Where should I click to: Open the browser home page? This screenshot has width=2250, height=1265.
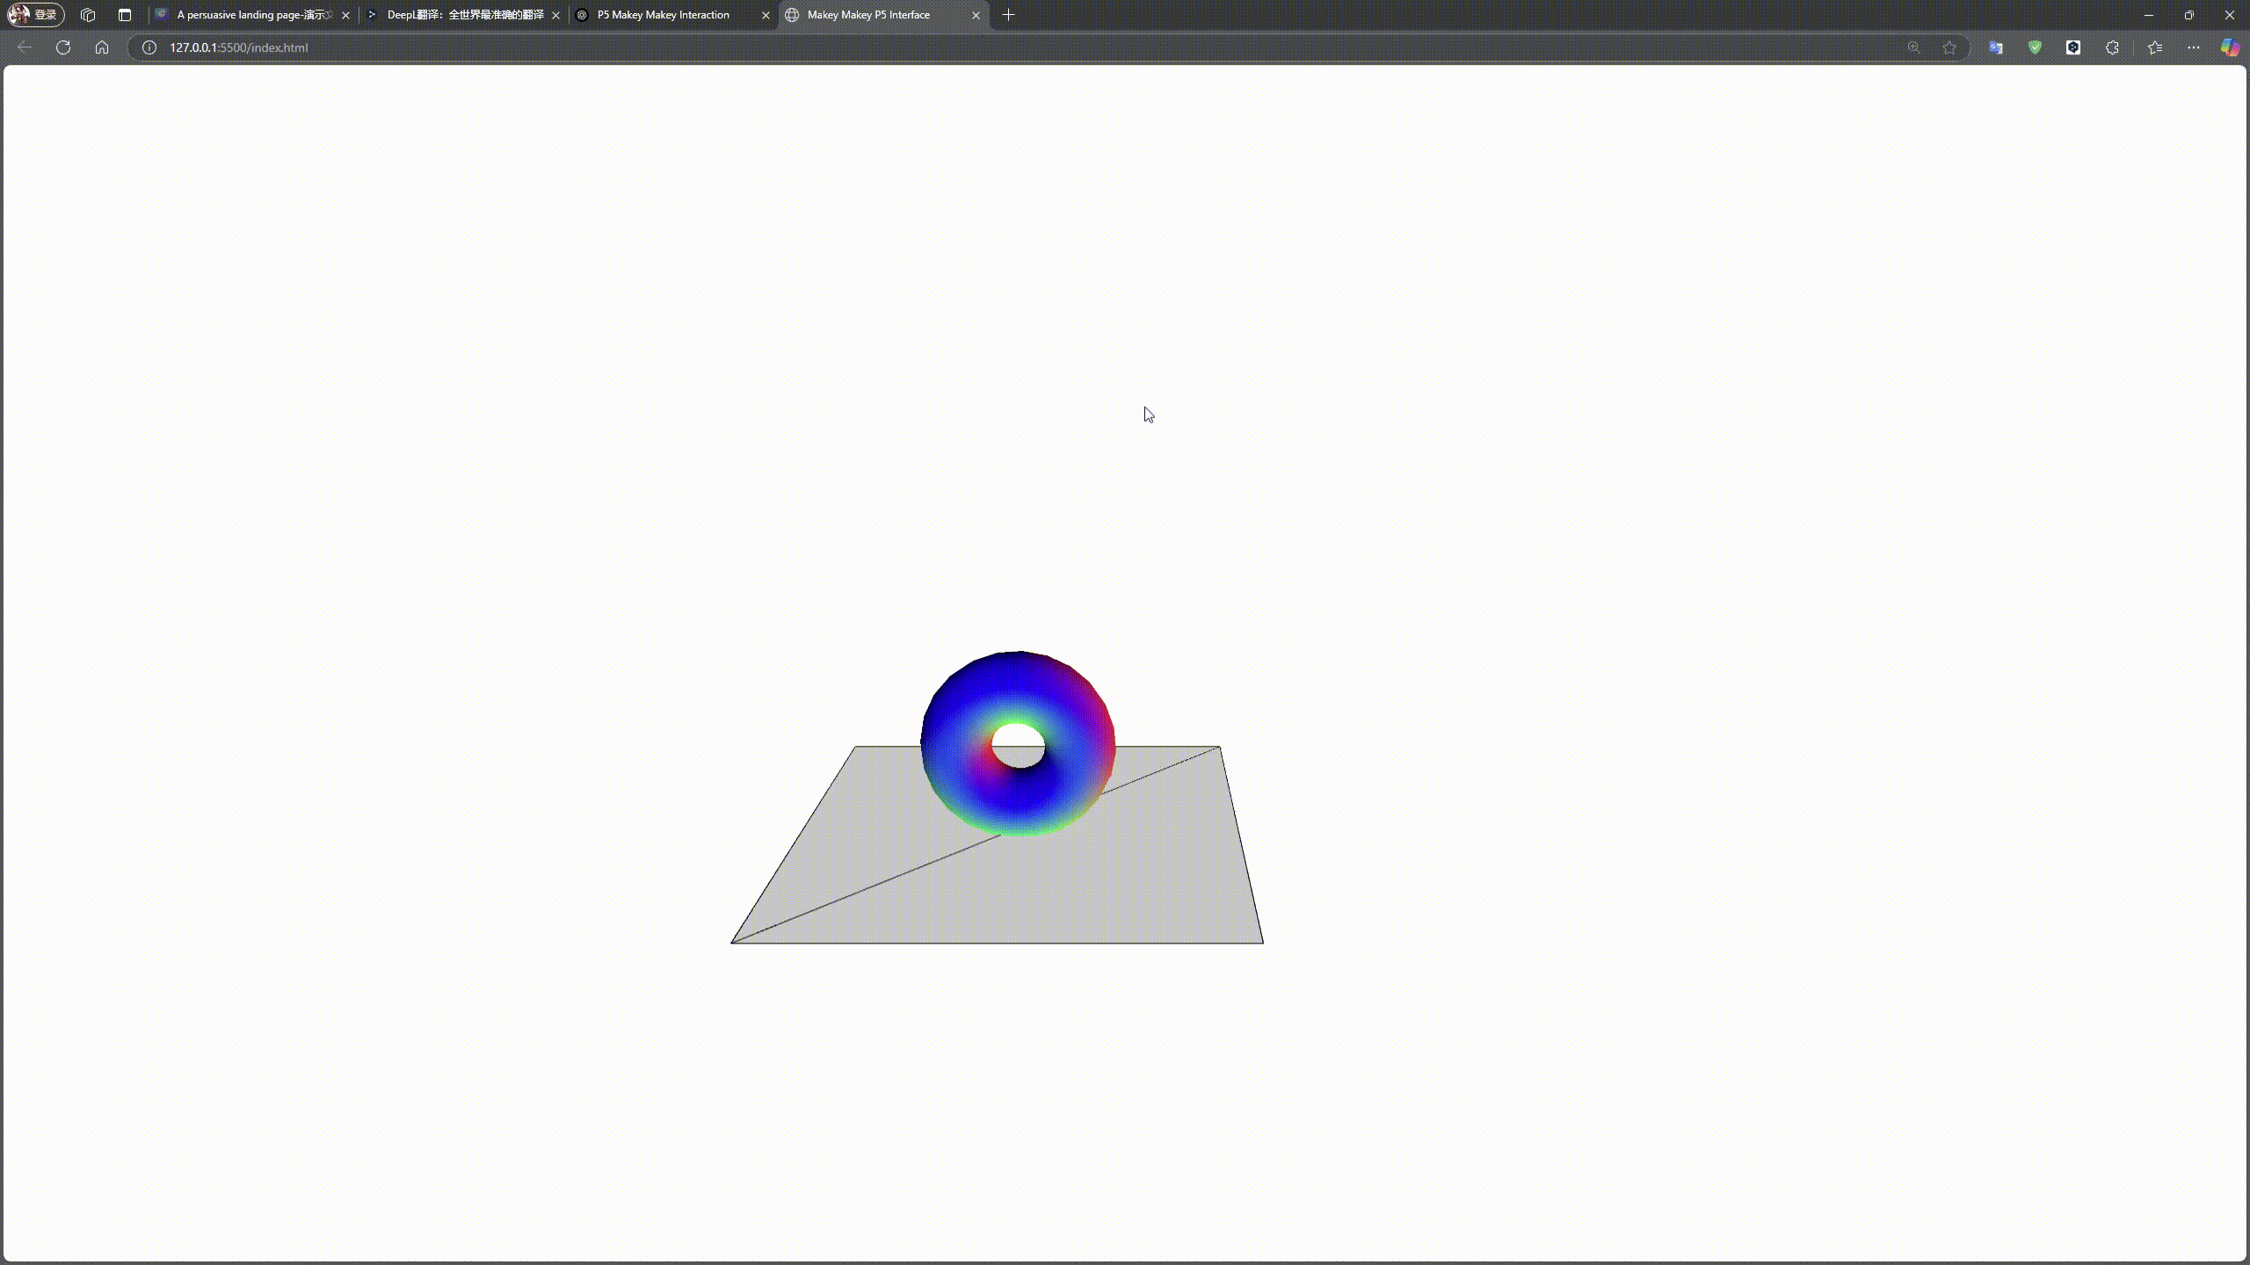pyautogui.click(x=102, y=47)
